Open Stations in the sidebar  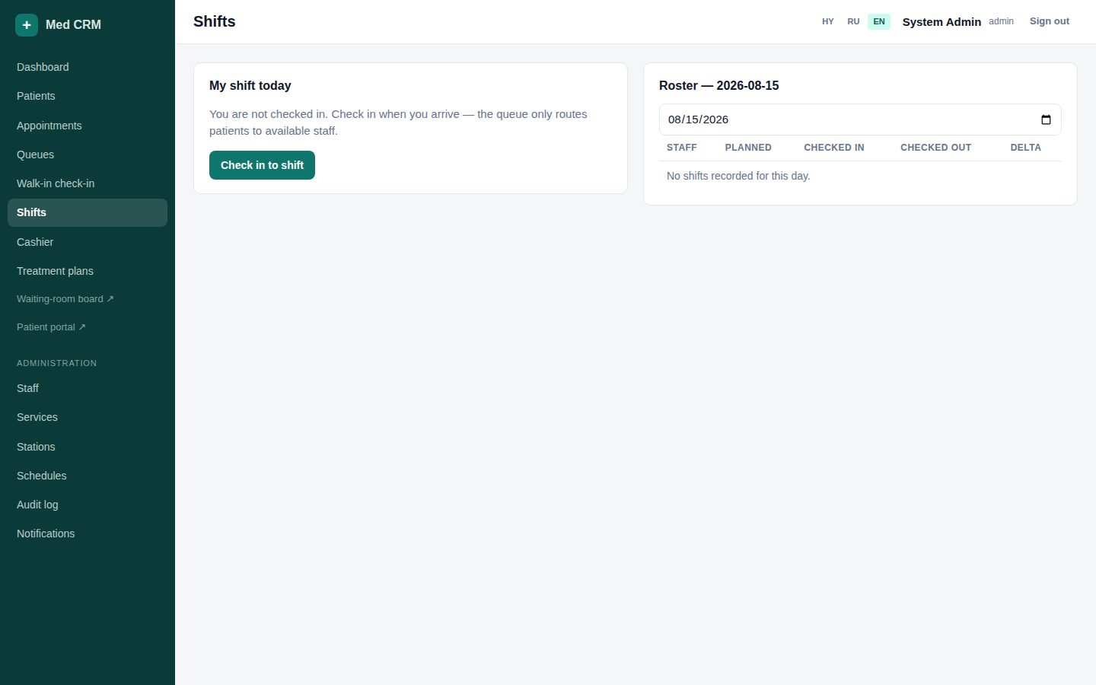[88, 447]
